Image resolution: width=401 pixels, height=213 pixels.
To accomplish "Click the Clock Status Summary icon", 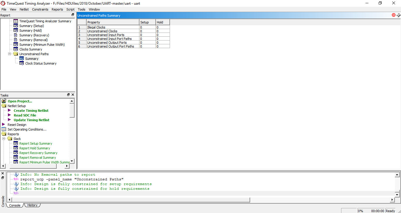I will point(22,63).
